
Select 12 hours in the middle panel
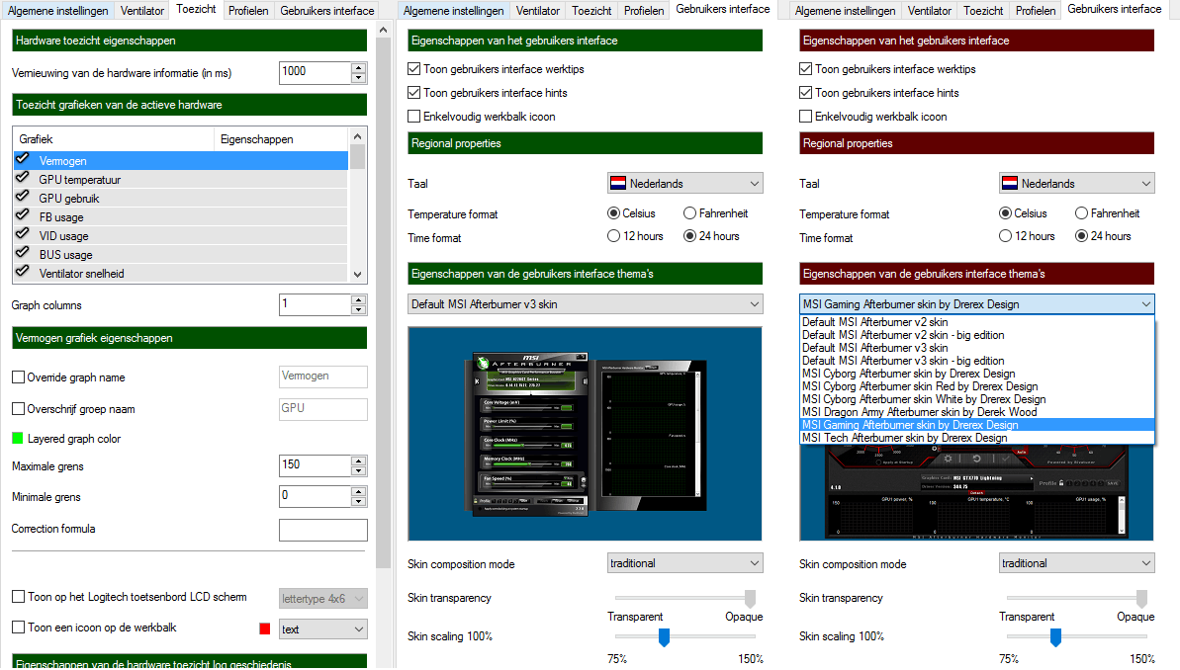[613, 236]
